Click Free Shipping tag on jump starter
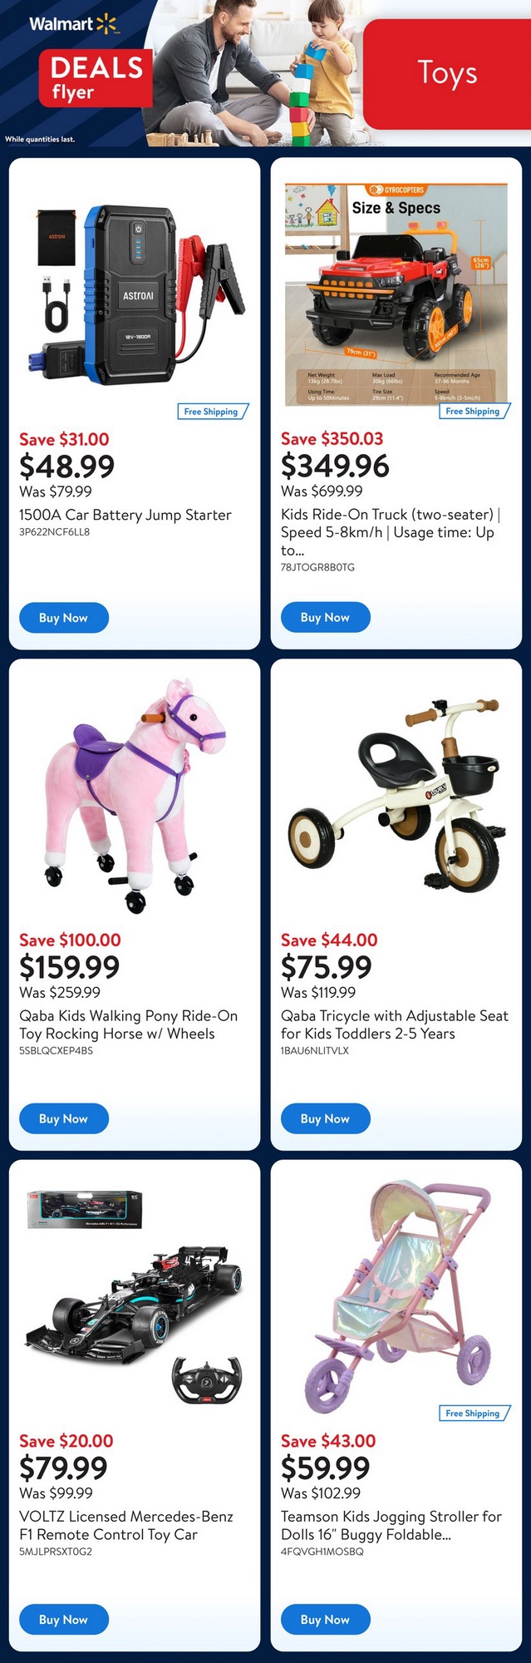The image size is (531, 1663). [x=213, y=412]
